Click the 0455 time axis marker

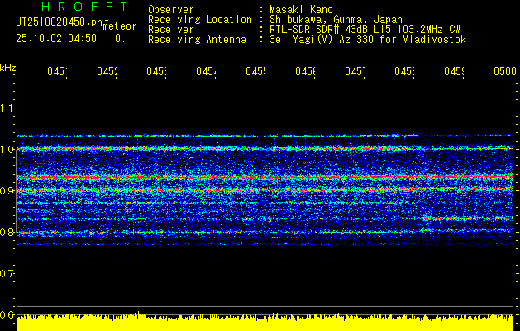click(255, 71)
